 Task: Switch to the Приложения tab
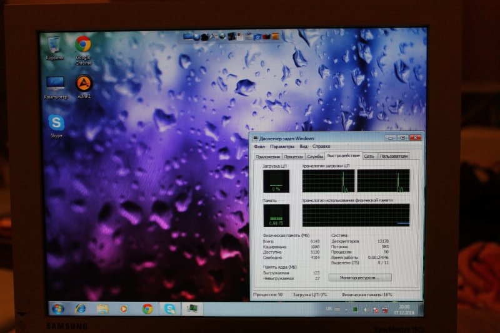[x=268, y=156]
